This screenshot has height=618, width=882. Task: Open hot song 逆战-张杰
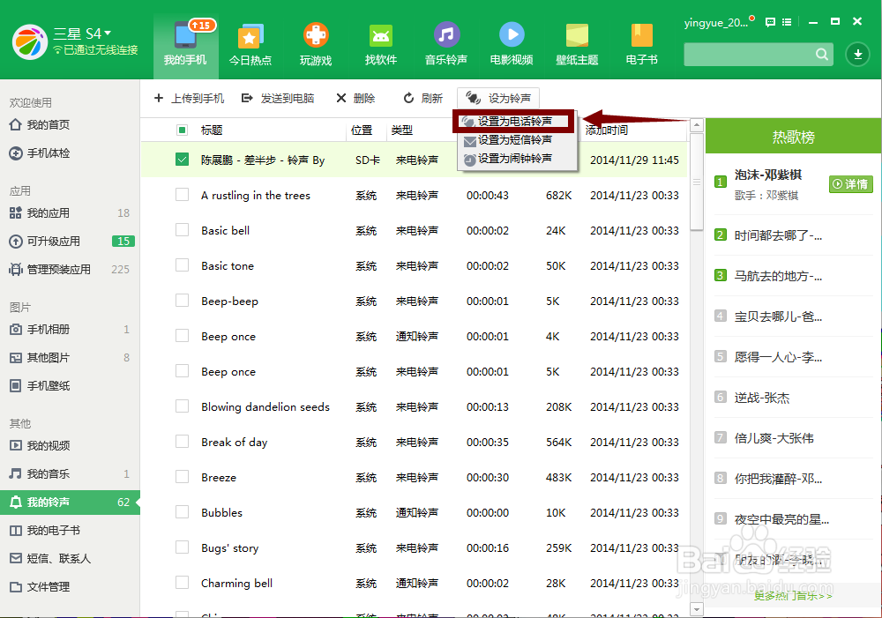point(762,398)
